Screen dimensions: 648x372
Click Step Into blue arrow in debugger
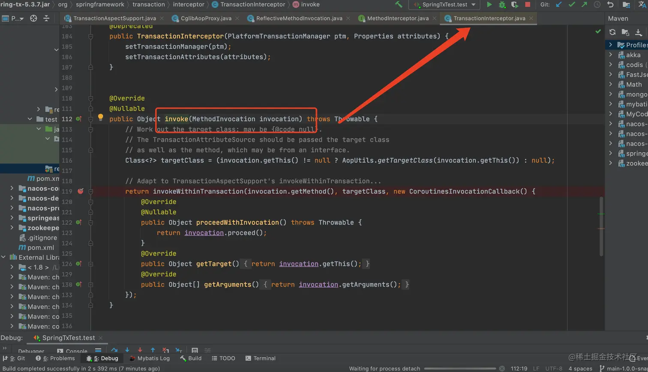(x=127, y=350)
